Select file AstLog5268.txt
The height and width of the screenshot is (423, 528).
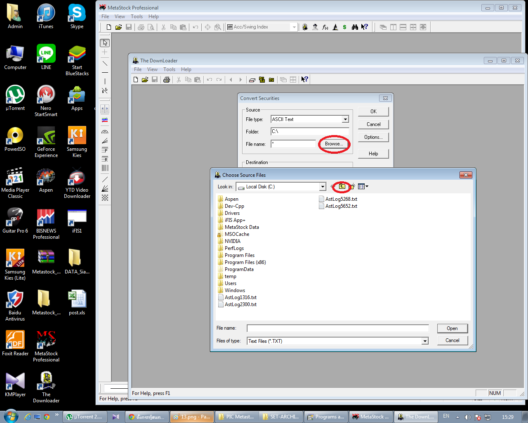pyautogui.click(x=338, y=199)
